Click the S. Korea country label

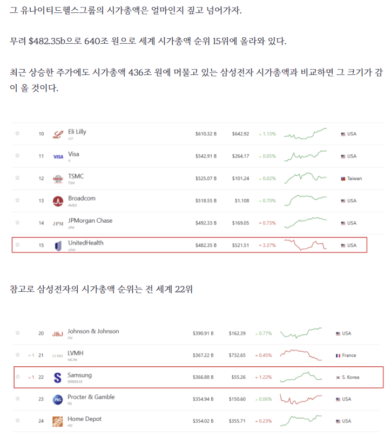tap(348, 378)
